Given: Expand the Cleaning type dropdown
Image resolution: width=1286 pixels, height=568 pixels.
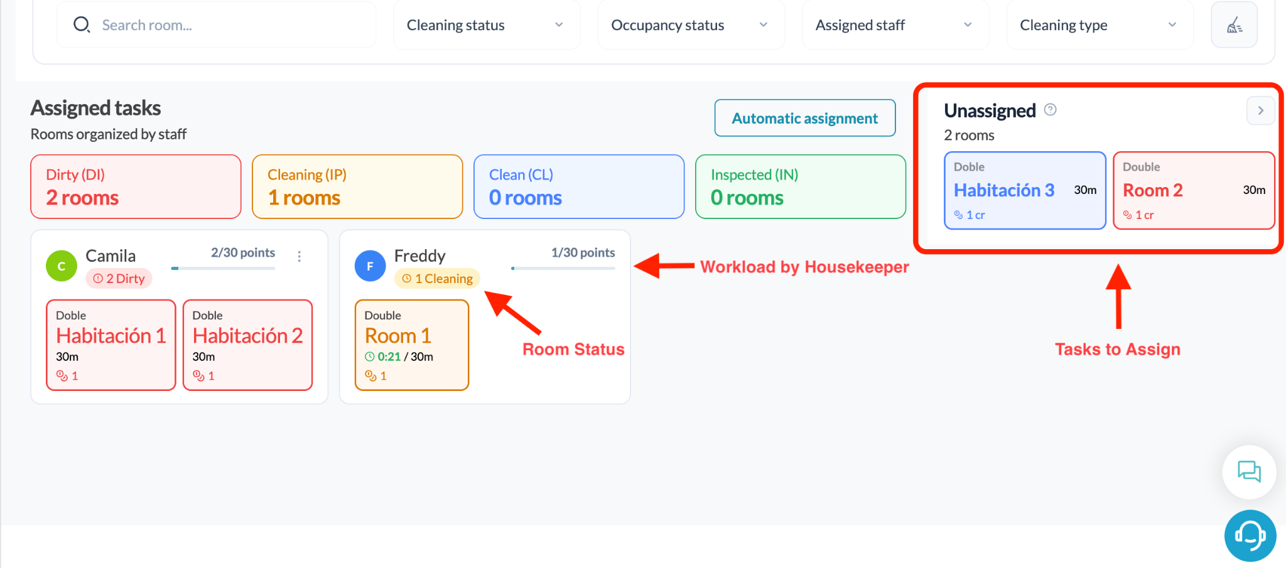Looking at the screenshot, I should [x=1100, y=25].
